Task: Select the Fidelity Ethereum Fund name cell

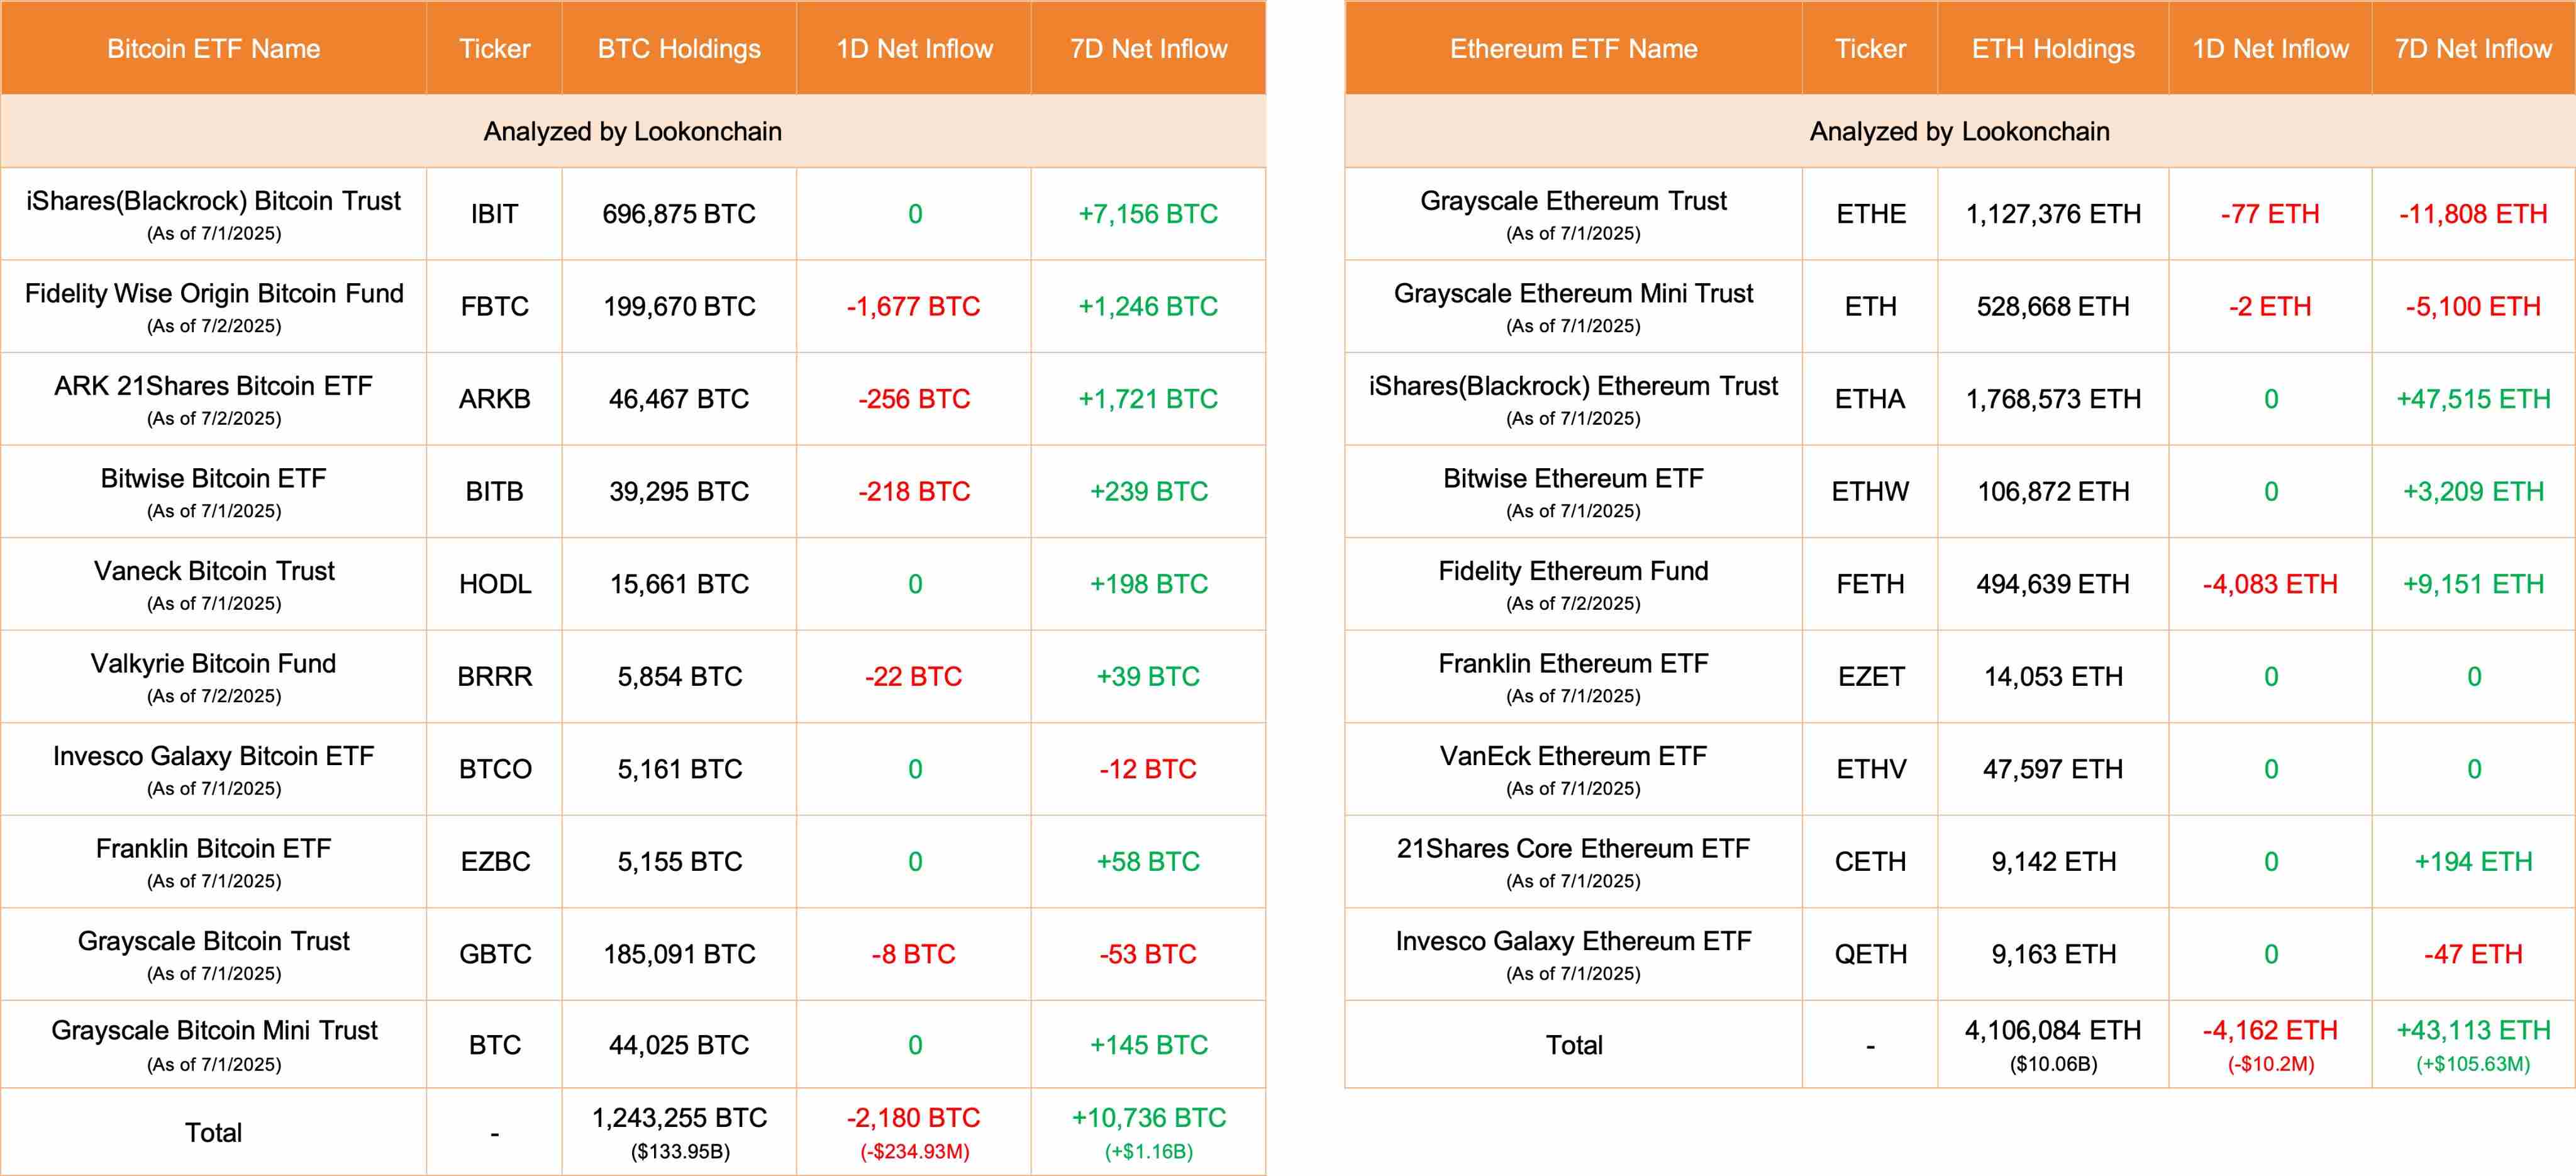Action: (1573, 585)
